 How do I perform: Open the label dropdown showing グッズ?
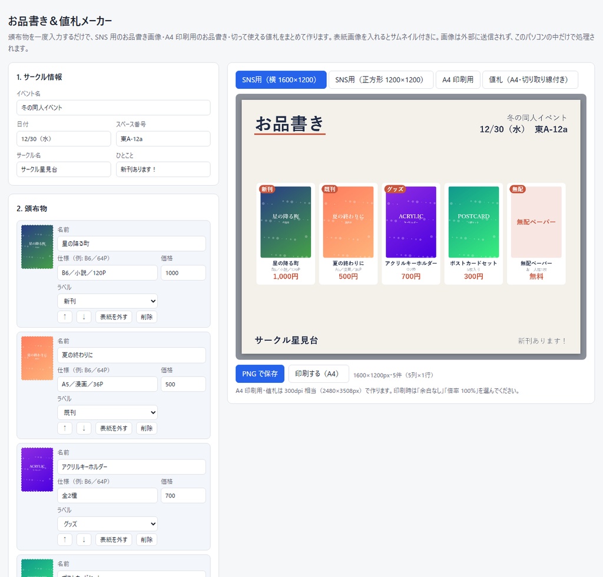(x=107, y=524)
